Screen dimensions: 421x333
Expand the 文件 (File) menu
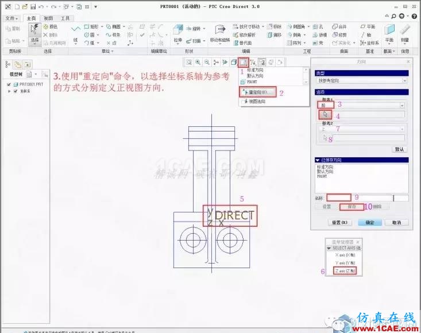coord(11,18)
